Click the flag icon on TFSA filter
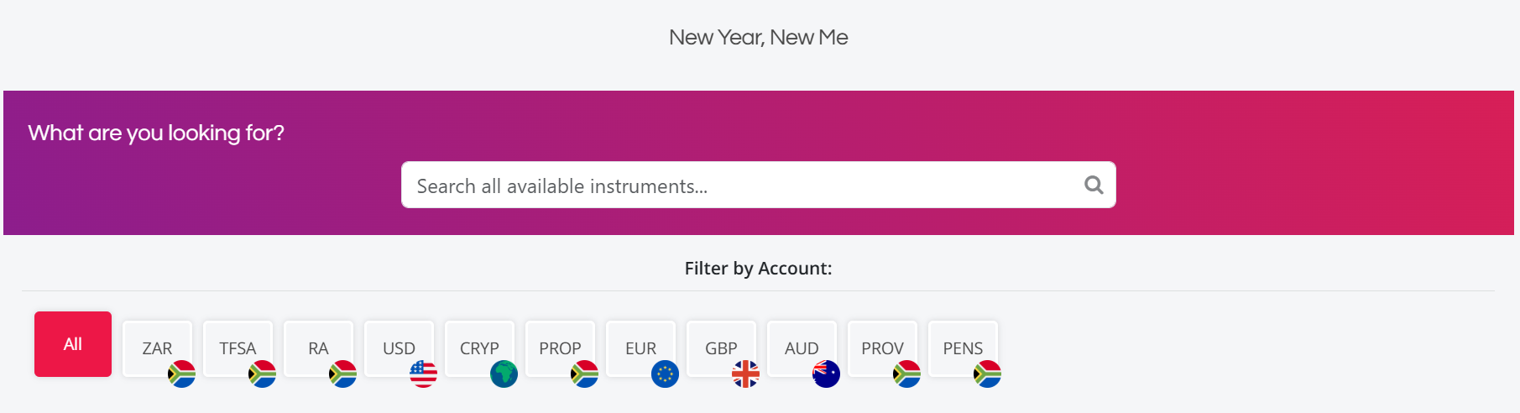Image resolution: width=1520 pixels, height=413 pixels. 262,374
